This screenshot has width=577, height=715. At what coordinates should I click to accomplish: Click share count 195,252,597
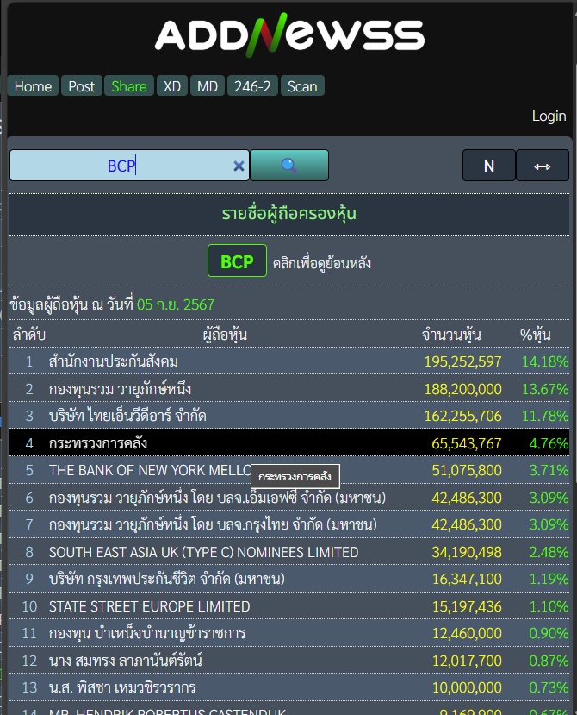pyautogui.click(x=462, y=361)
